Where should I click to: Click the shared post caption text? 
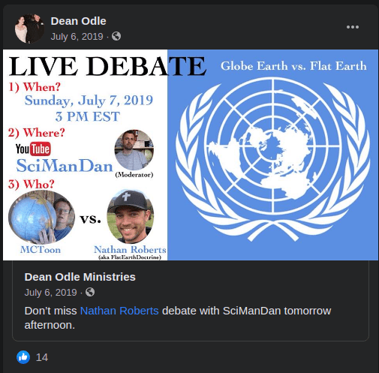(x=178, y=317)
